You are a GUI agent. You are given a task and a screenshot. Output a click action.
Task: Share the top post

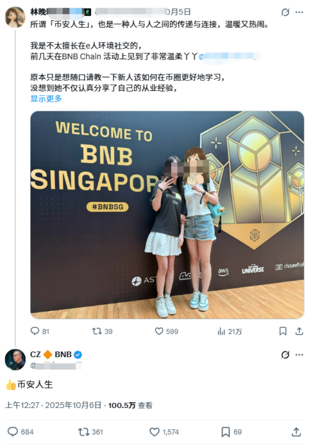coord(299,331)
